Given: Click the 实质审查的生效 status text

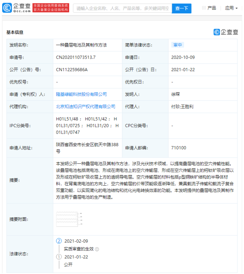Looking at the screenshot, I should [79, 249].
